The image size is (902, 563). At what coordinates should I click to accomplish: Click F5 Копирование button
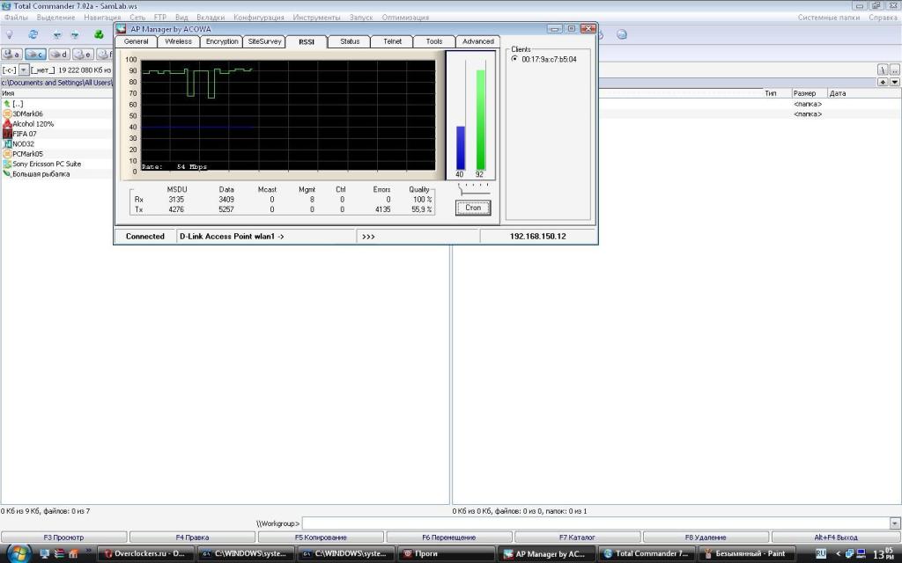[x=321, y=537]
